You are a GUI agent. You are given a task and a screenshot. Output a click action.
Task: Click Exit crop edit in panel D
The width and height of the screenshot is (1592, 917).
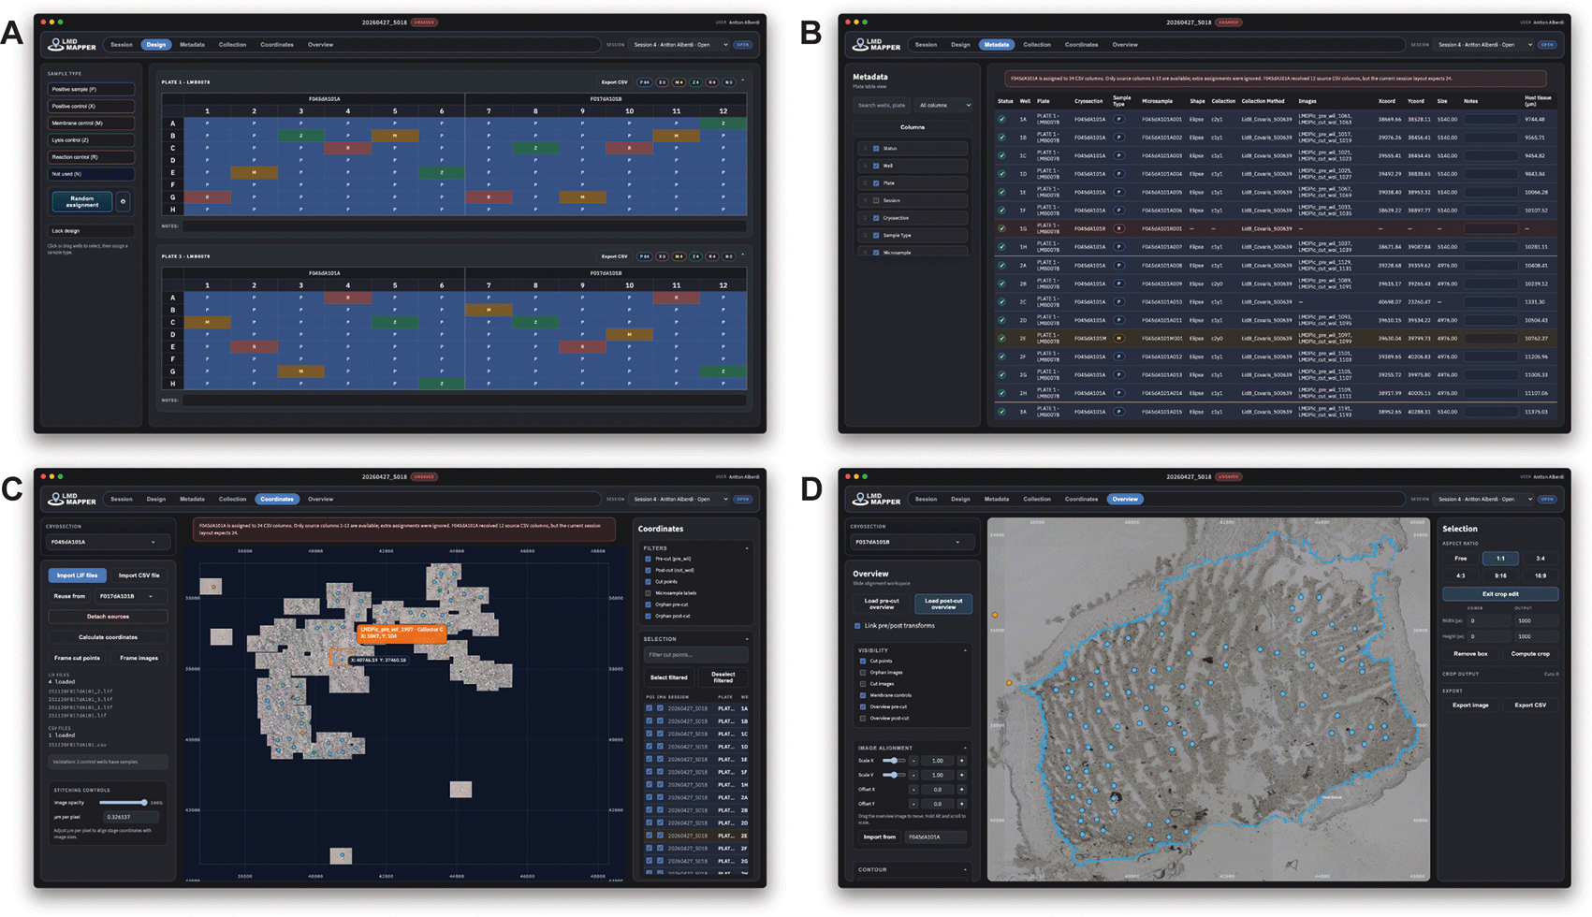[x=1500, y=594]
